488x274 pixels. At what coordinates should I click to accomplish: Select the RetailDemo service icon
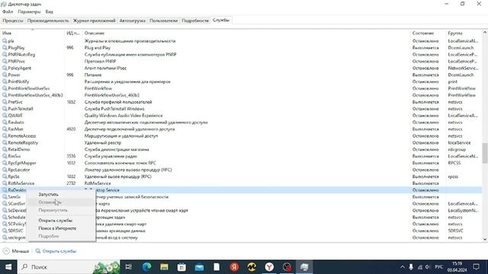(x=5, y=149)
